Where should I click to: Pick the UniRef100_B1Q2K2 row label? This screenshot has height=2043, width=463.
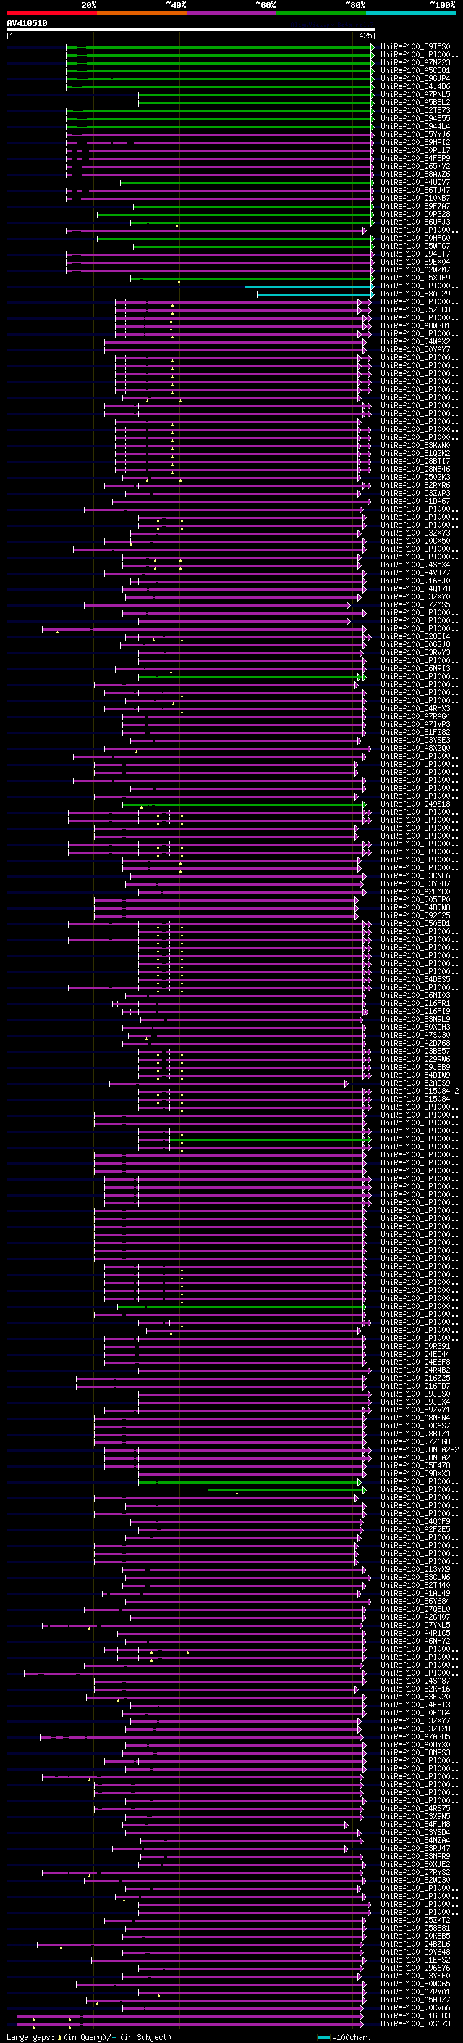pos(415,453)
